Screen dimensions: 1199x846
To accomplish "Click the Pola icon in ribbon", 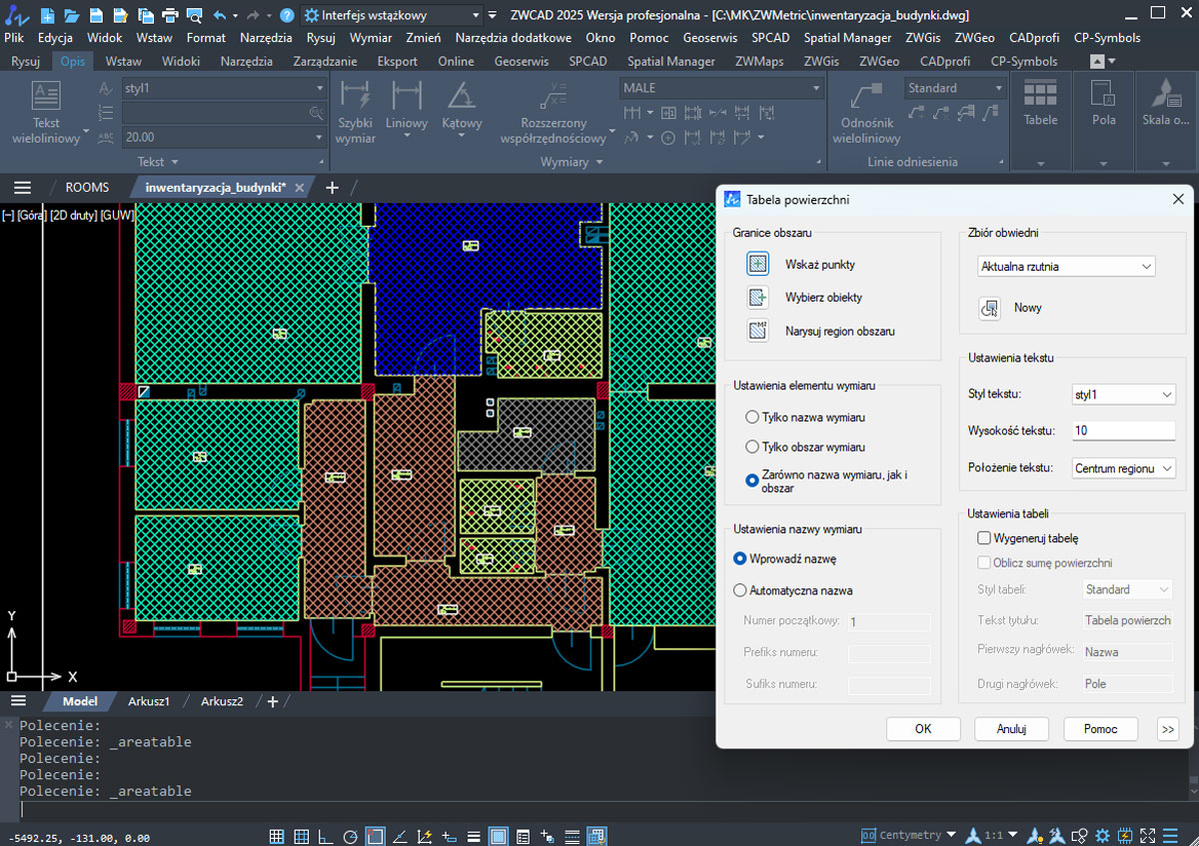I will click(x=1103, y=95).
